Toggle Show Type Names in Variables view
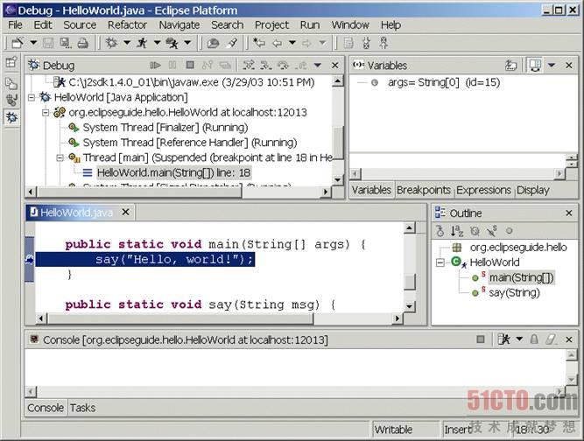 pos(510,66)
